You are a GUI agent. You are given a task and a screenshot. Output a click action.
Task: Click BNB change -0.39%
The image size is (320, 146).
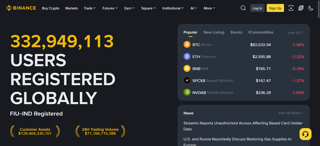pos(297,69)
